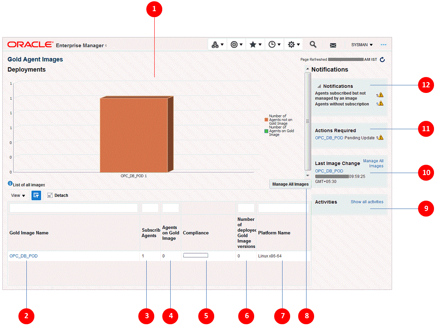The width and height of the screenshot is (436, 327).
Task: Open the Enterprise cubes menu icon
Action: (217, 45)
